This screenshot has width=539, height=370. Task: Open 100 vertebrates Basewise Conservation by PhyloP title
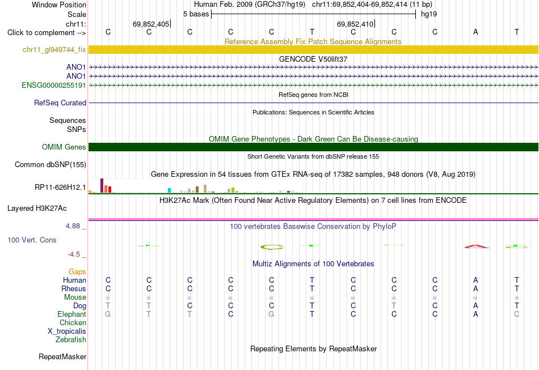(313, 227)
